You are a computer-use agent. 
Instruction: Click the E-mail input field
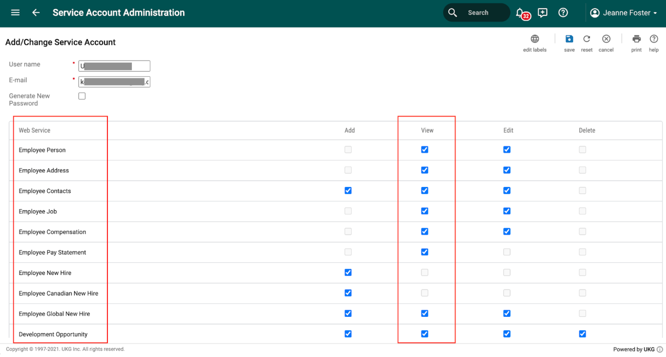click(x=114, y=82)
